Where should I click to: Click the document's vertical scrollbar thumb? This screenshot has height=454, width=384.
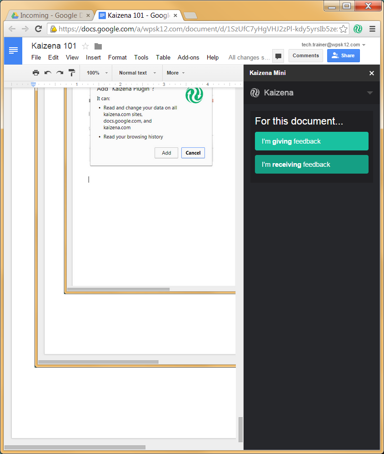pyautogui.click(x=240, y=429)
